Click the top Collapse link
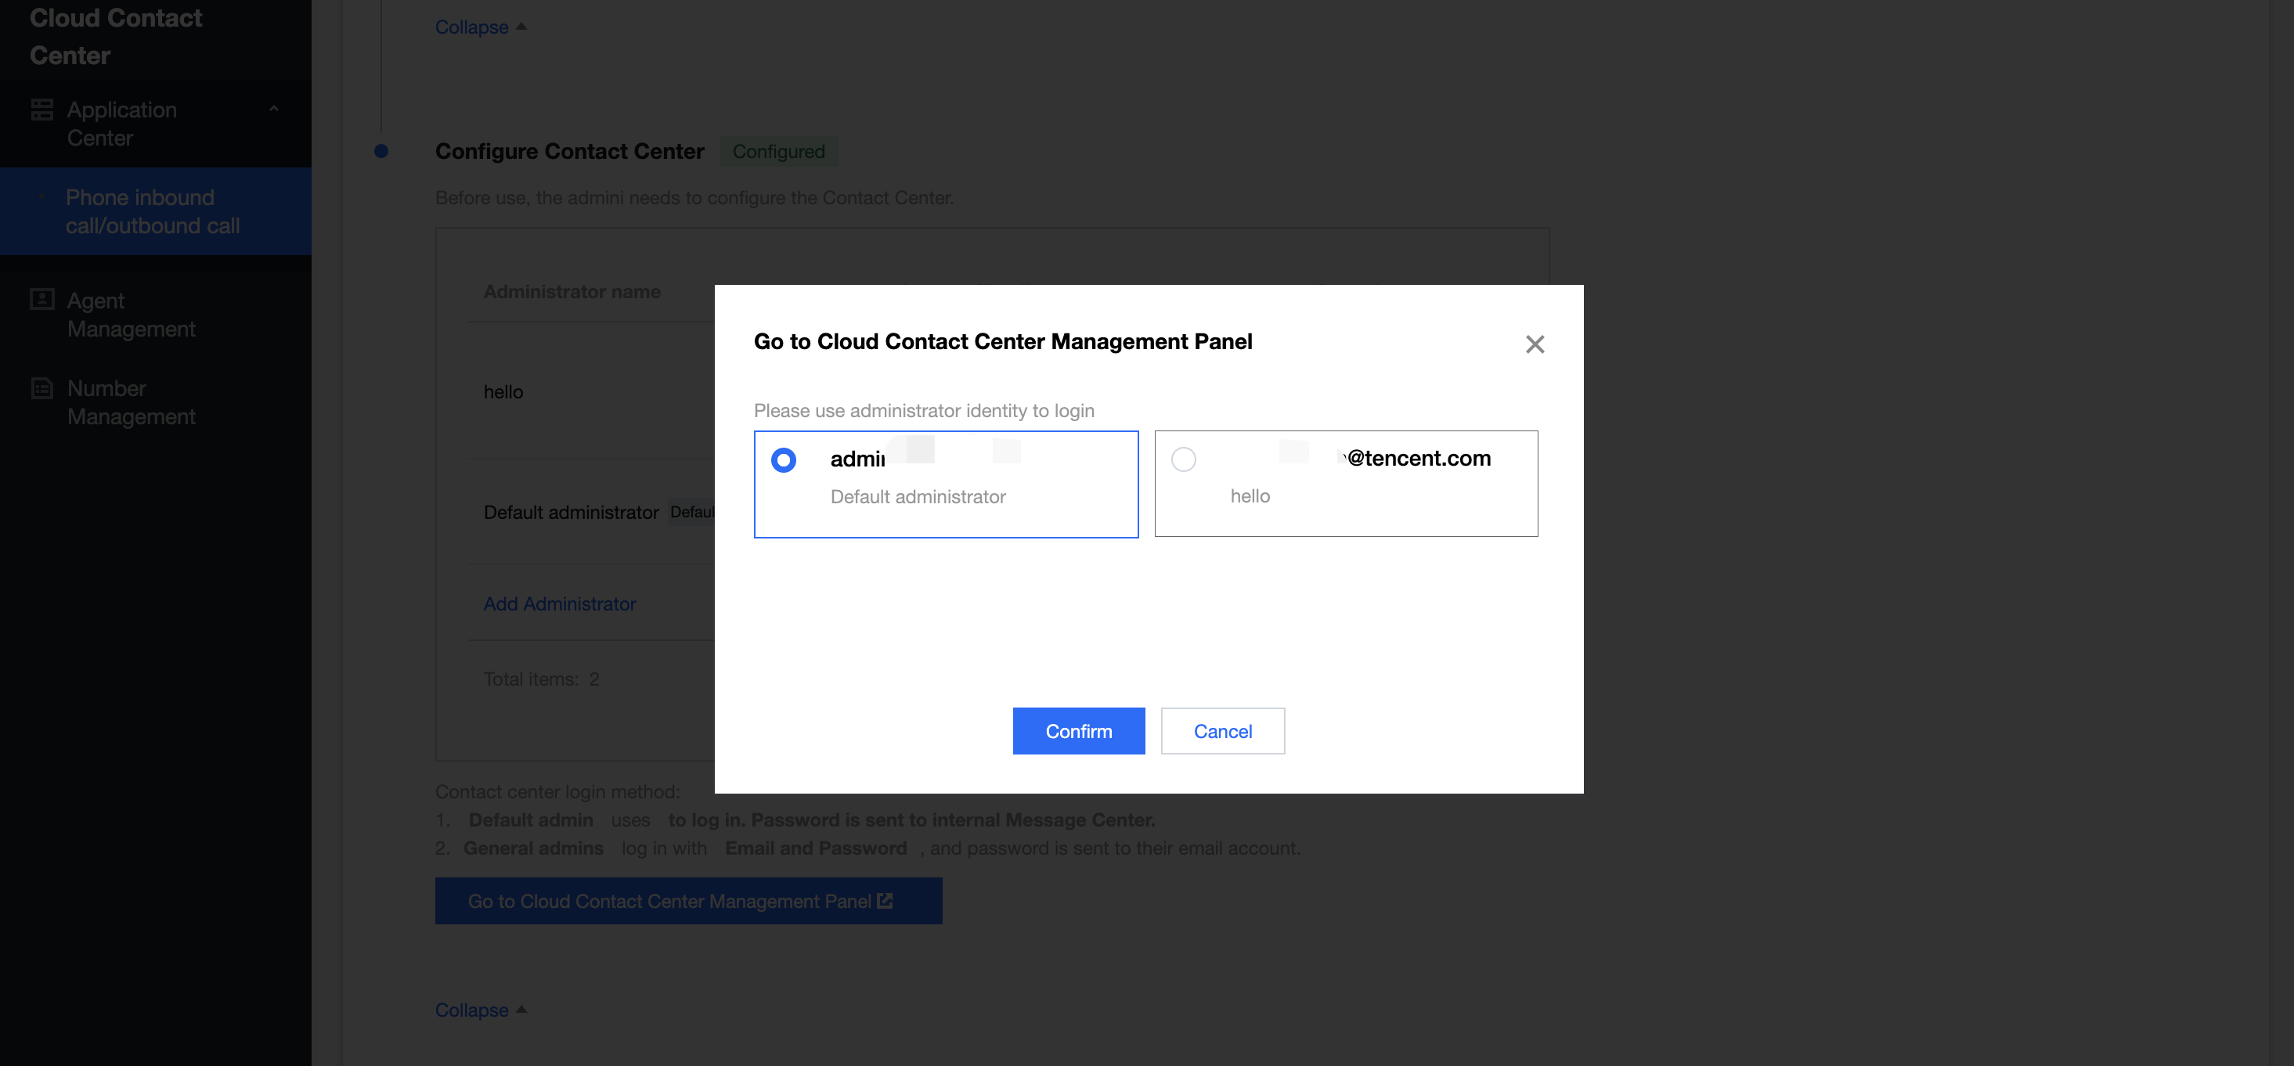The width and height of the screenshot is (2294, 1066). pos(480,27)
